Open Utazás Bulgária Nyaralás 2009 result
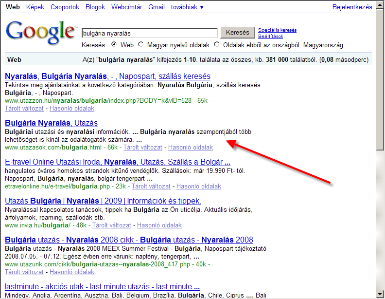Screen dimensions: 385x299 point(103,201)
